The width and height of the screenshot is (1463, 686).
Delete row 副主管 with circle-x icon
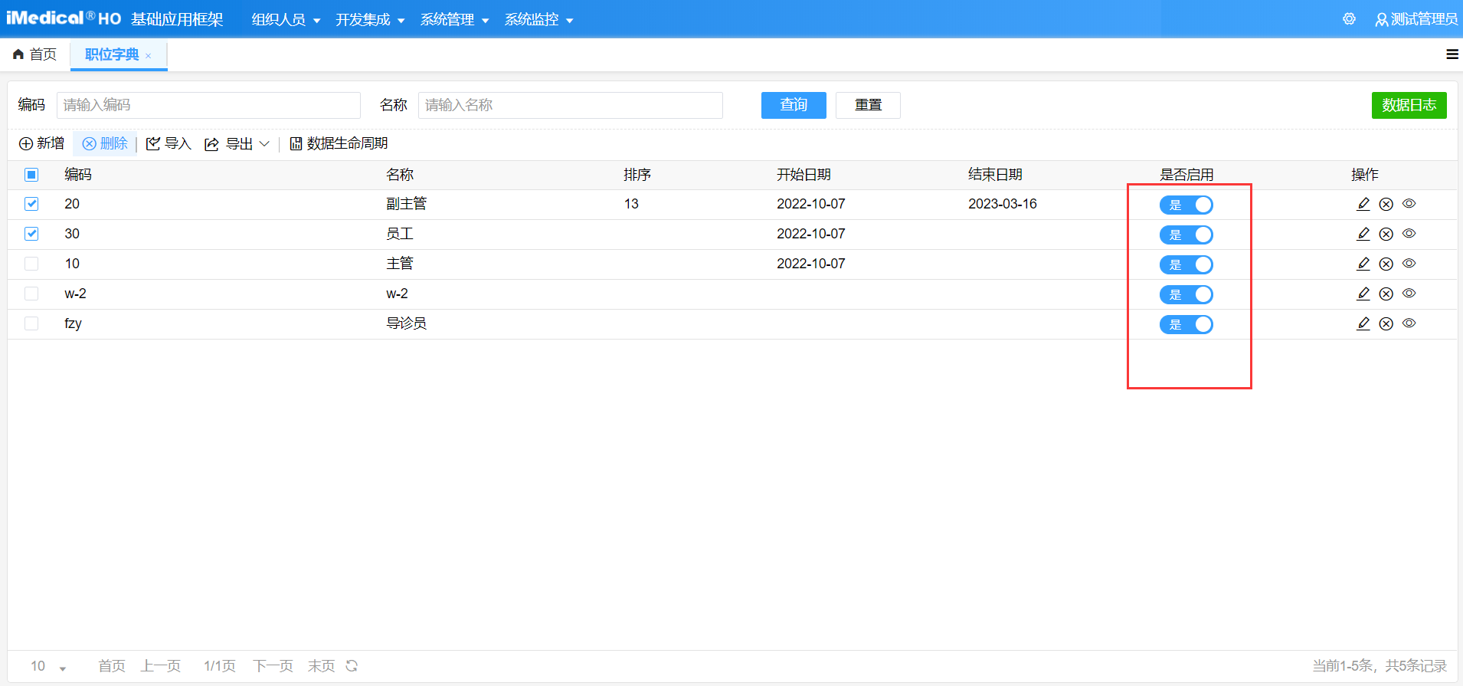[x=1386, y=204]
